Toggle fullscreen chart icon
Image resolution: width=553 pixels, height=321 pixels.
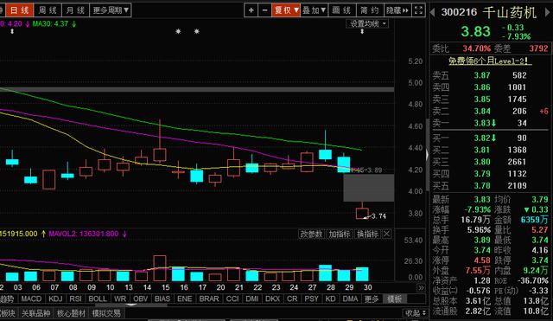[418, 10]
